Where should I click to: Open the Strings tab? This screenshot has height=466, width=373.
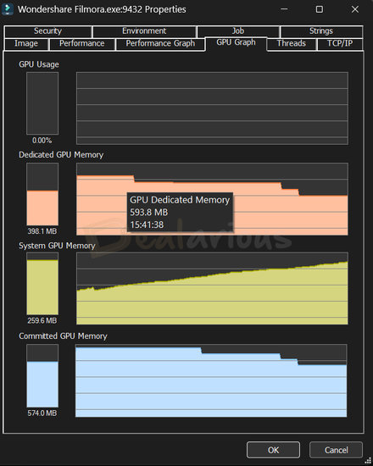[321, 31]
